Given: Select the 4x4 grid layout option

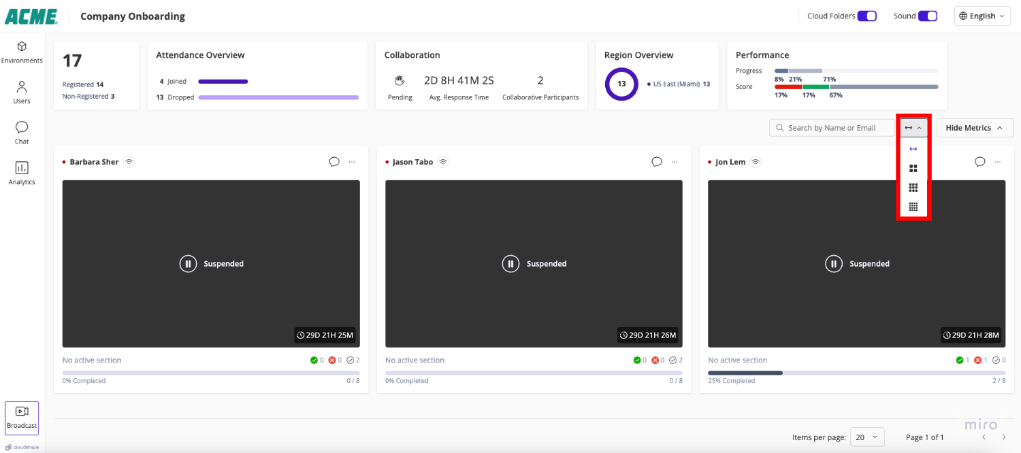Looking at the screenshot, I should tap(913, 207).
